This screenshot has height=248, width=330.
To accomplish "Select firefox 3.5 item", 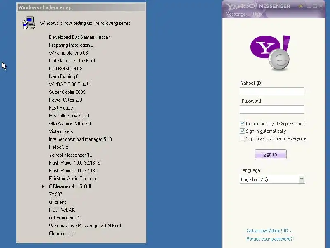I will tap(59, 147).
